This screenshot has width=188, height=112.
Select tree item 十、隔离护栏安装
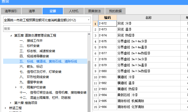(33, 87)
